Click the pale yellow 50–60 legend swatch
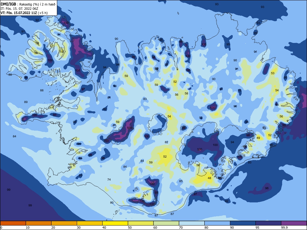 coord(141,223)
